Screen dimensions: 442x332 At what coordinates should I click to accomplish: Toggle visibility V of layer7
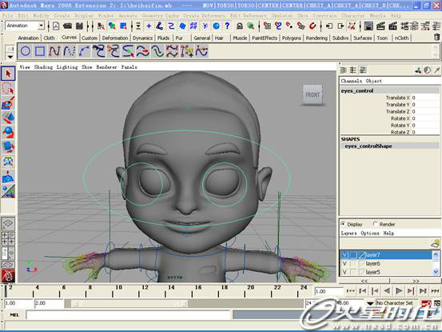tap(344, 254)
